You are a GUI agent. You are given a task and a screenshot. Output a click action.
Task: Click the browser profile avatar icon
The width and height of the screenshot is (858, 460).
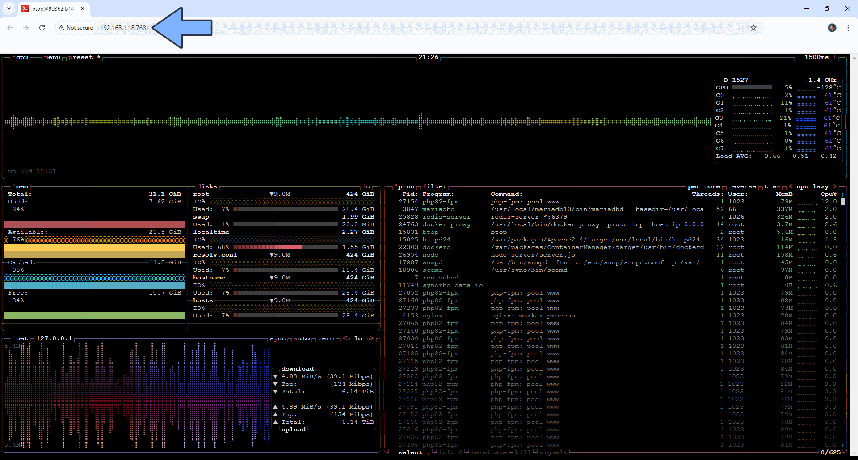(832, 27)
